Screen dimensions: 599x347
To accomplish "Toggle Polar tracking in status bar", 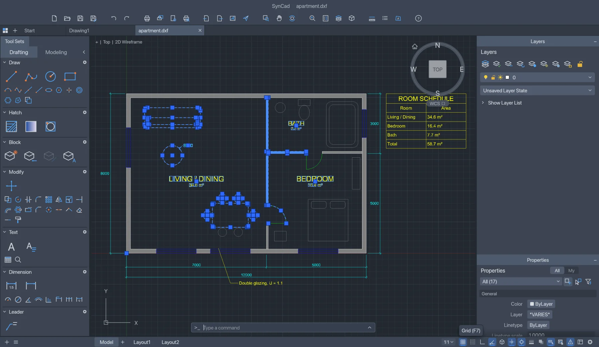I will click(492, 342).
